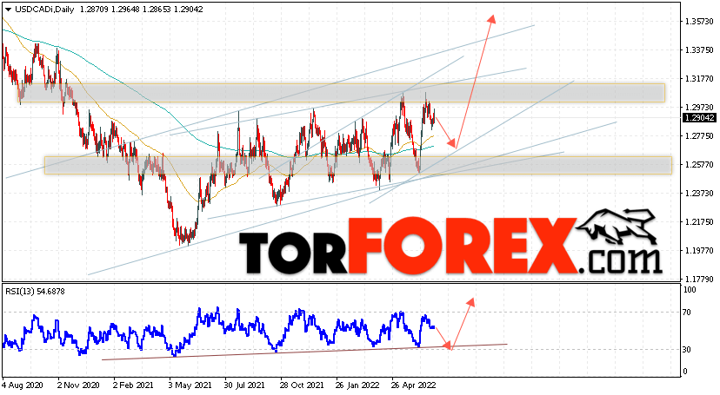Select the 1.27750 price axis label
Screen dimensions: 720x395
699,136
